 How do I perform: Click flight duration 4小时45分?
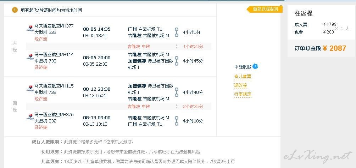pos(193,61)
